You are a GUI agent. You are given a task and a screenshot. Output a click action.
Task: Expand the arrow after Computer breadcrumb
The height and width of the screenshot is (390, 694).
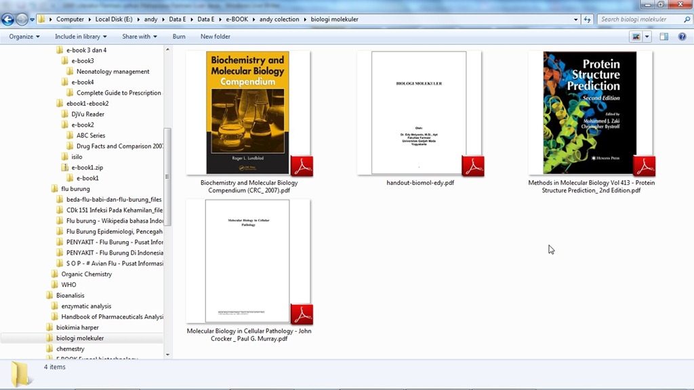coord(89,20)
